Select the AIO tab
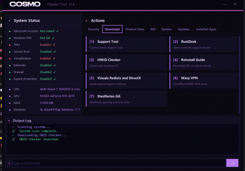This screenshot has width=245, height=171. [153, 29]
